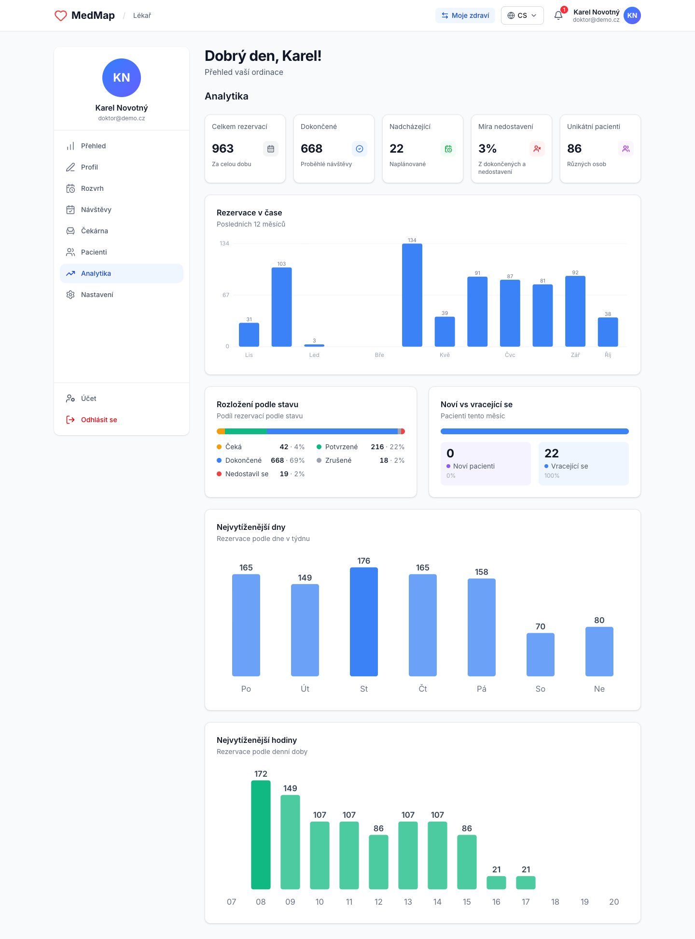This screenshot has width=695, height=939.
Task: Click the KN avatar in top header
Action: [632, 15]
